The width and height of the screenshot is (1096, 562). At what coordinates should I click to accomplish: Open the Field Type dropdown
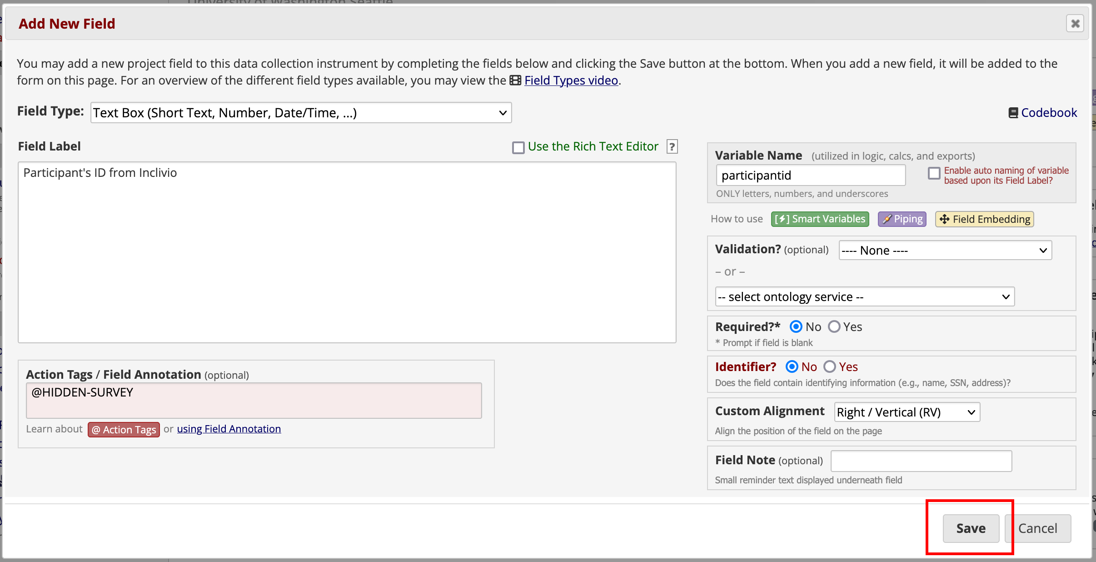point(301,113)
